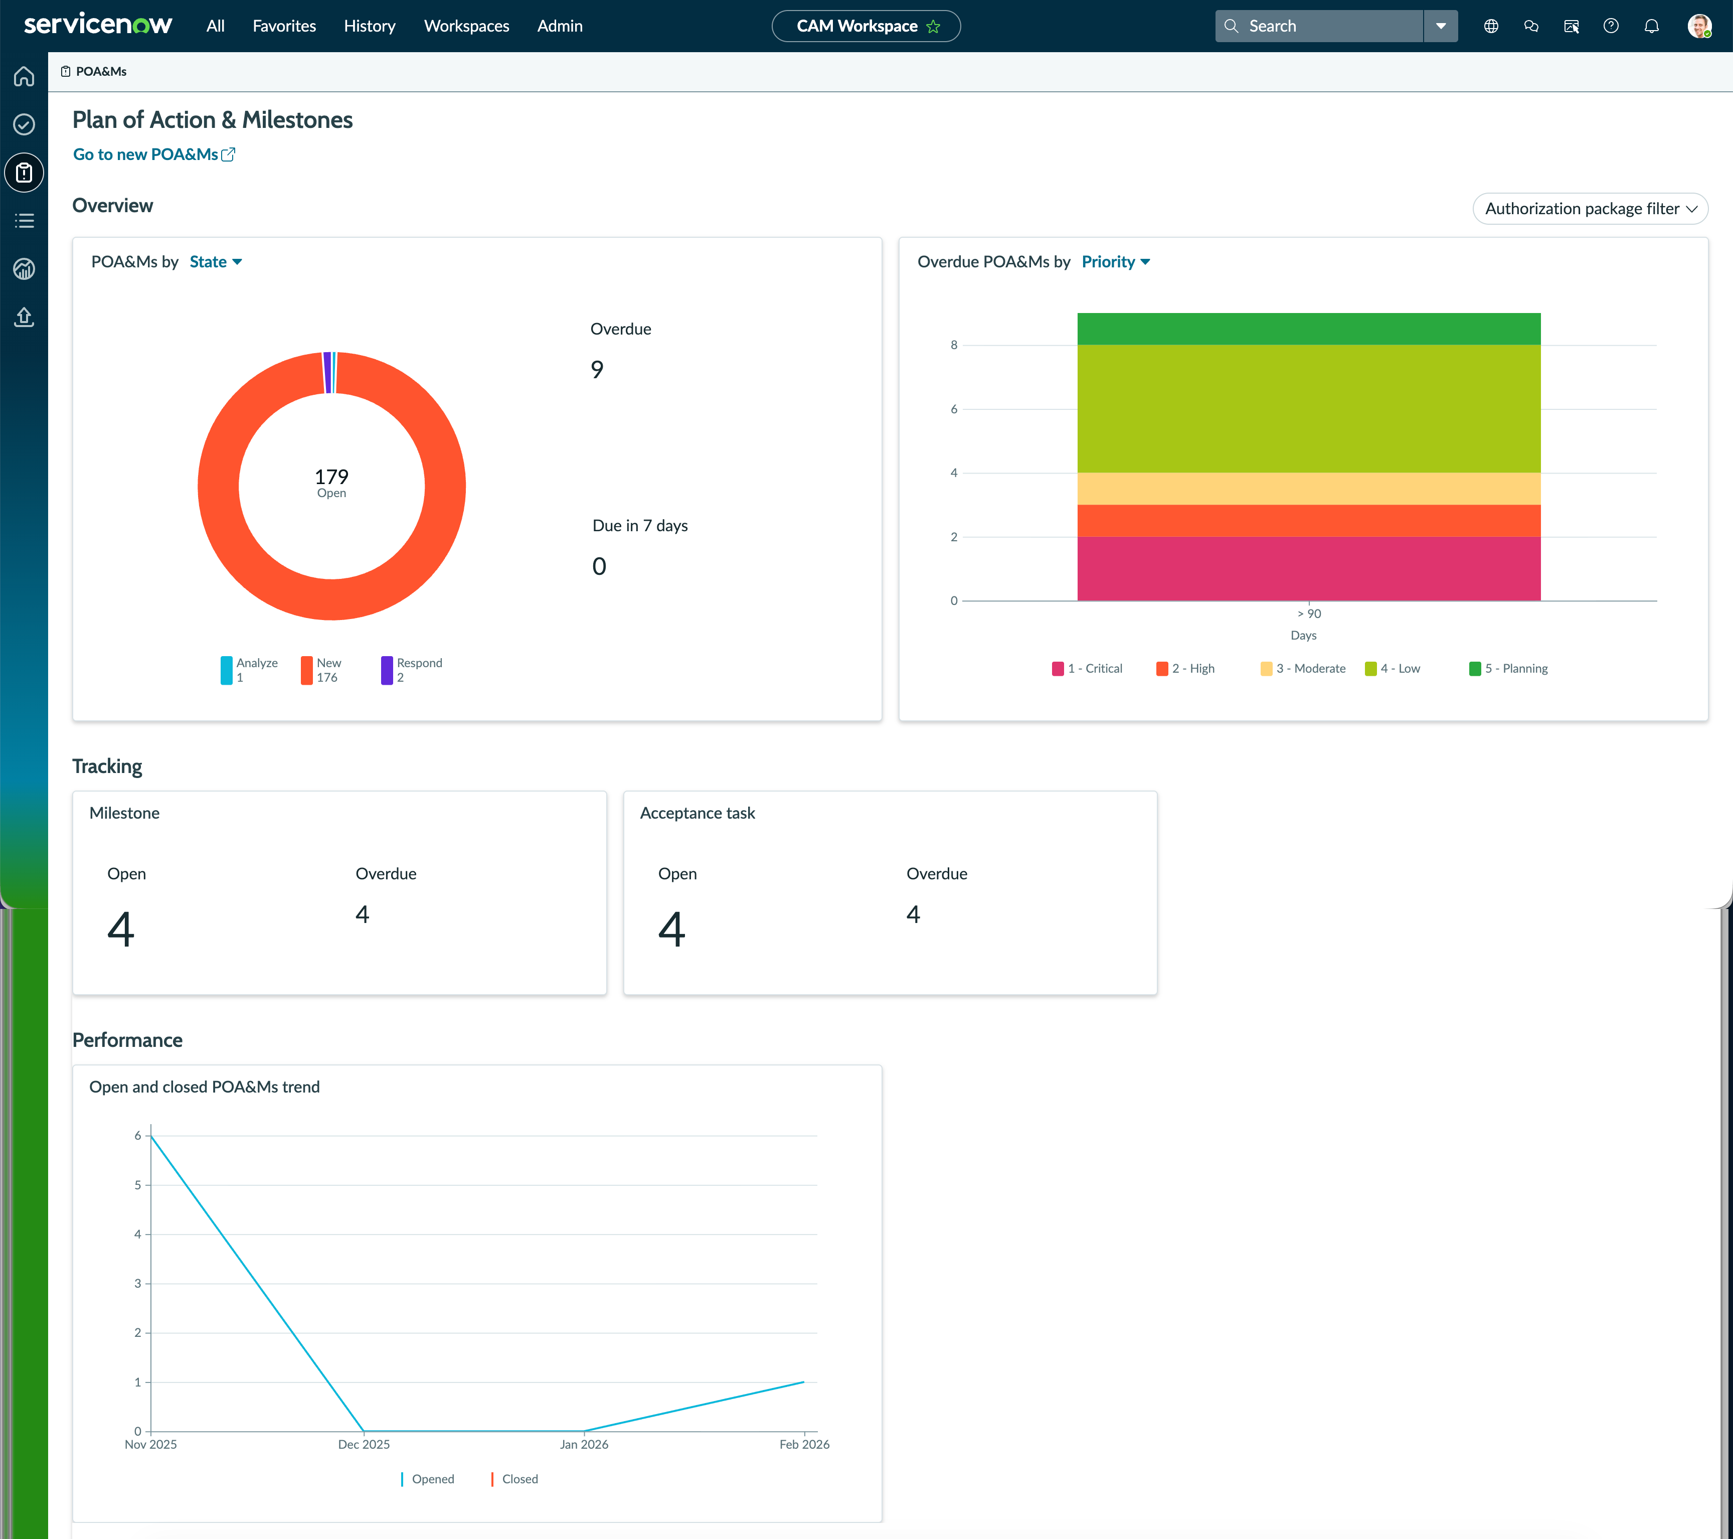Click the Milestone Overdue count 4
This screenshot has width=1733, height=1539.
point(362,914)
